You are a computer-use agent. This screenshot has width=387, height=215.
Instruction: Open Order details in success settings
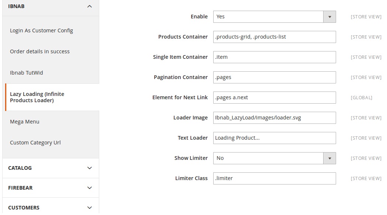point(39,51)
